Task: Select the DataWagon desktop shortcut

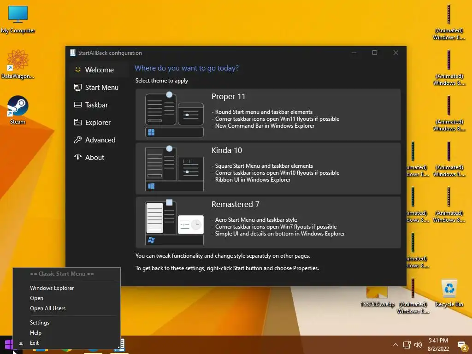Action: click(x=18, y=64)
